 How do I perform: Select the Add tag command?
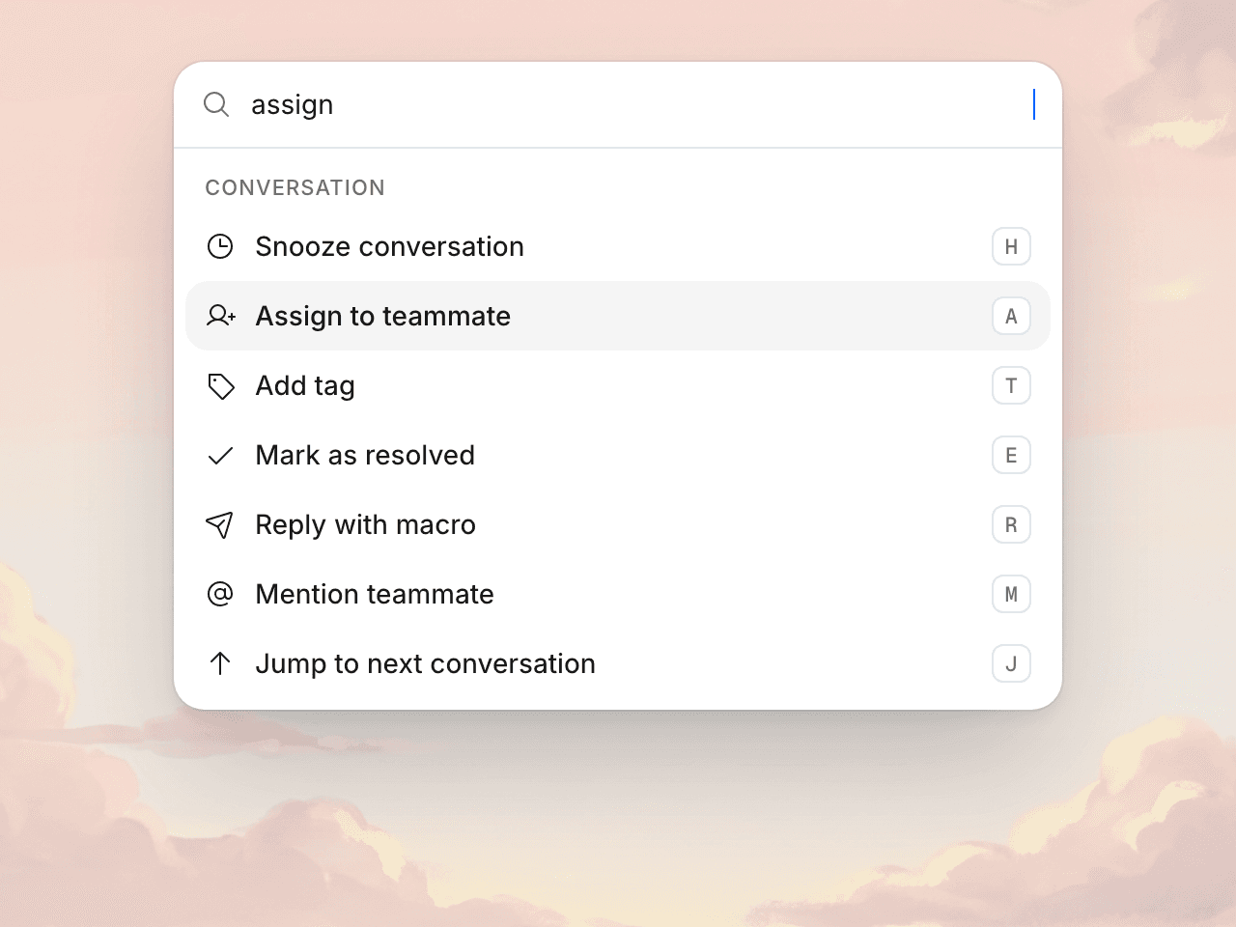point(618,385)
